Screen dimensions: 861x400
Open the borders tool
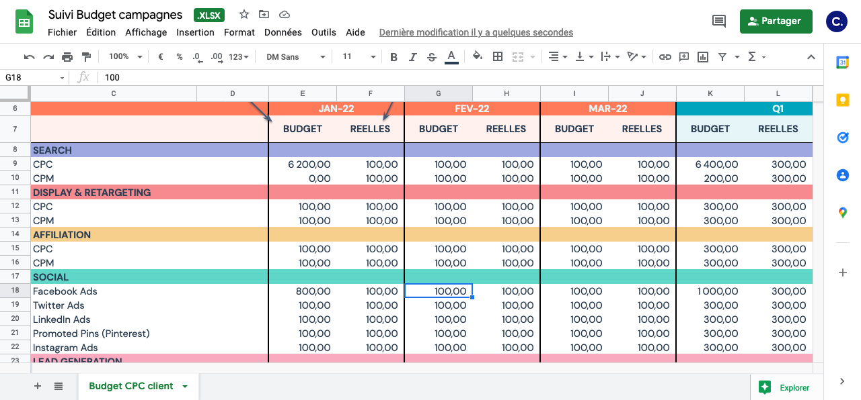[498, 57]
